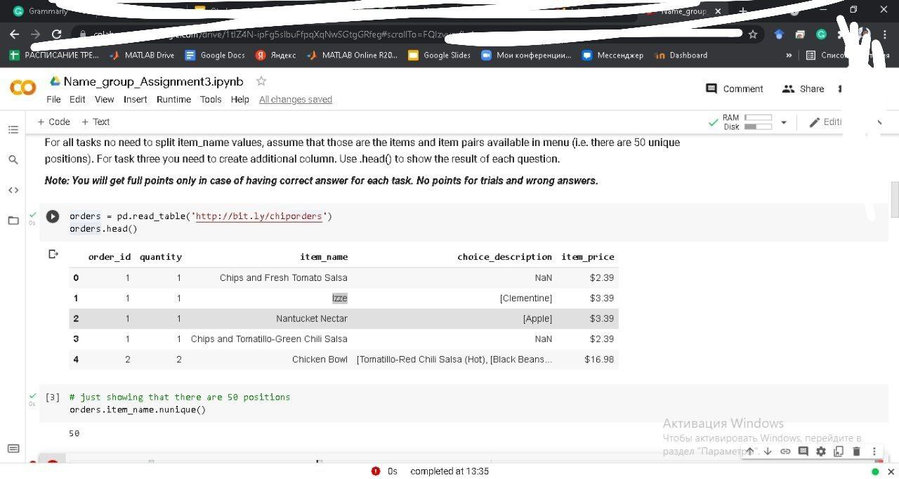
Task: Mirror cell in tab icon
Action: coord(839,452)
